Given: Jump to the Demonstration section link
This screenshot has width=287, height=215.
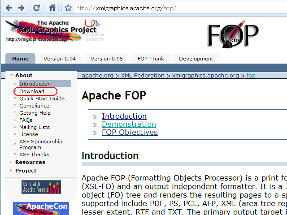Looking at the screenshot, I should 129,124.
